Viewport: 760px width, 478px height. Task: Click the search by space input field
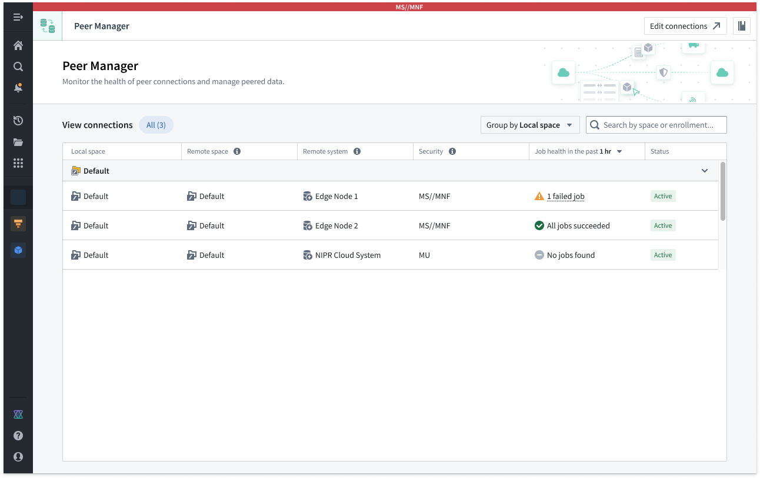pos(656,125)
